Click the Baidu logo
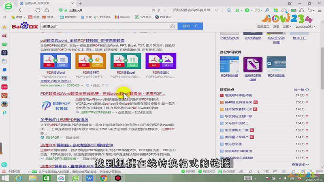 [x=25, y=26]
